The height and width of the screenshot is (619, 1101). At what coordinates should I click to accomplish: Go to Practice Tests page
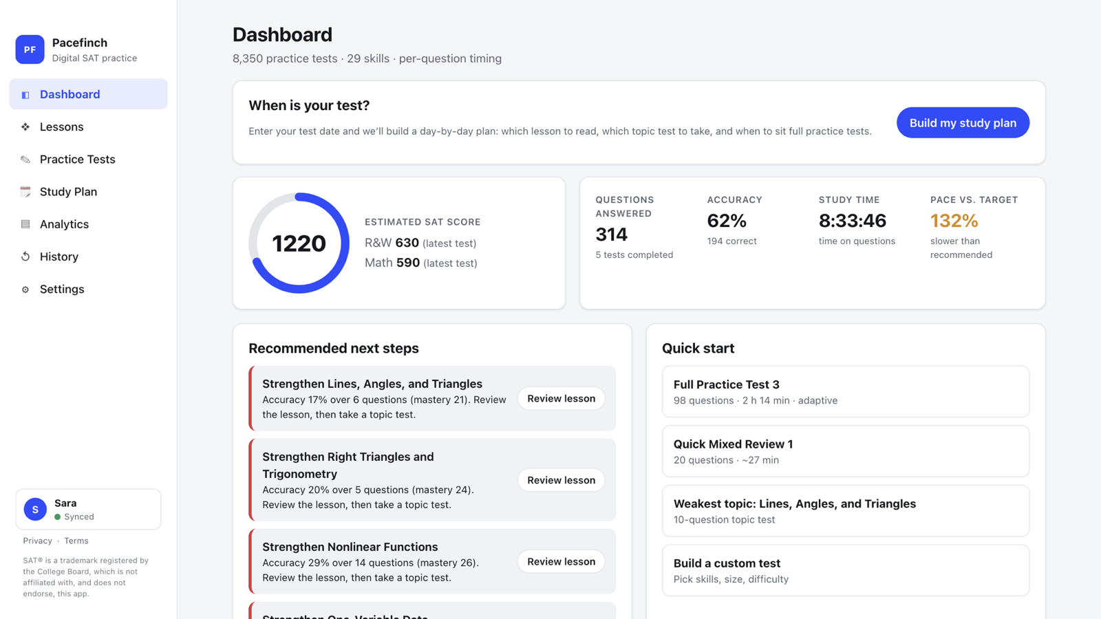coord(88,160)
